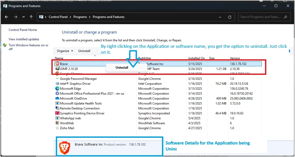
Task: Select Synaptics Pointing Device Driver name
Action: tap(82, 113)
